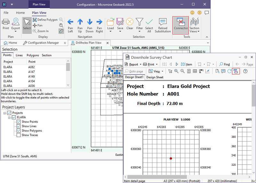Open the Filter dropdown in the ribbon
Image resolution: width=256 pixels, height=183 pixels.
pos(140,31)
